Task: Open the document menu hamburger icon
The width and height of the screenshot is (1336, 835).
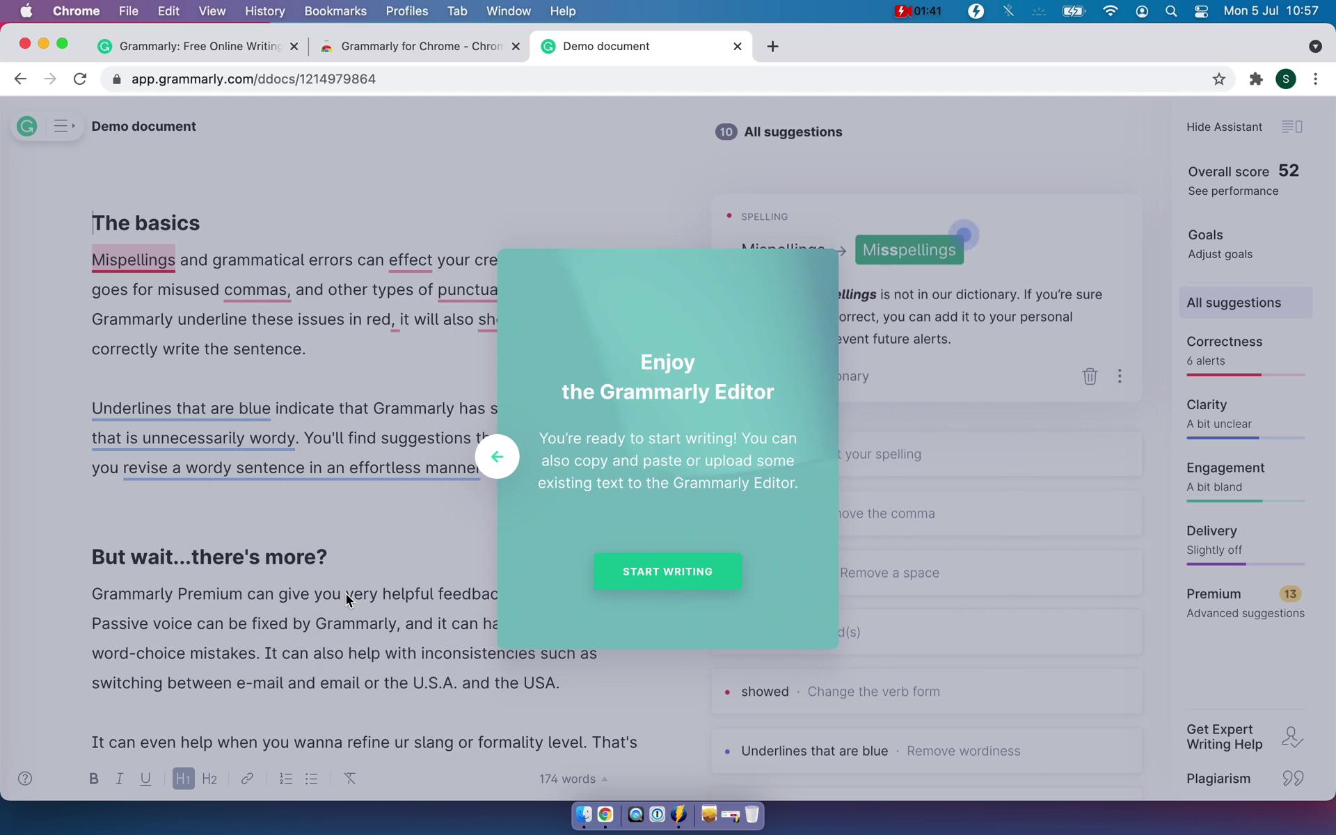Action: coord(63,127)
